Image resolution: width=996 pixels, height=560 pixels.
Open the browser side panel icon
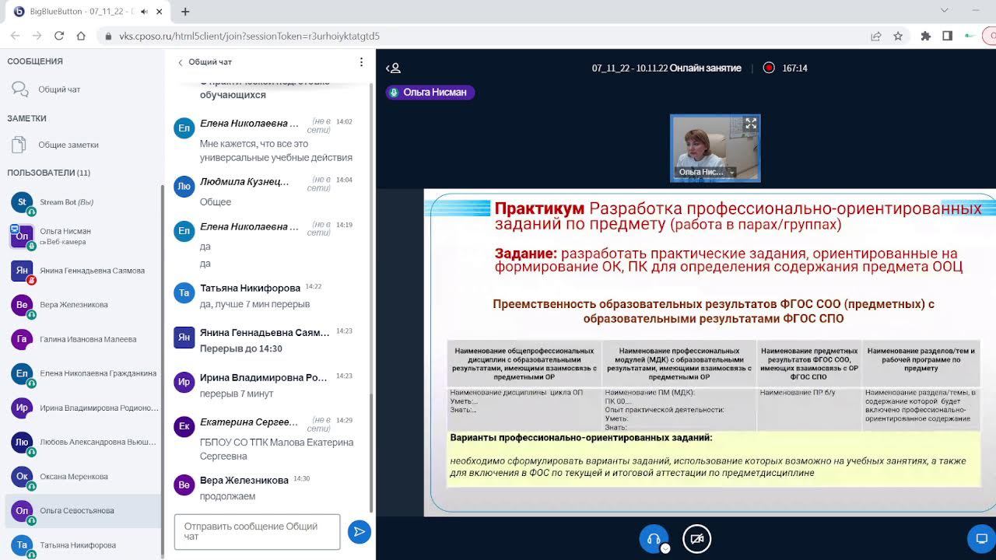point(947,36)
